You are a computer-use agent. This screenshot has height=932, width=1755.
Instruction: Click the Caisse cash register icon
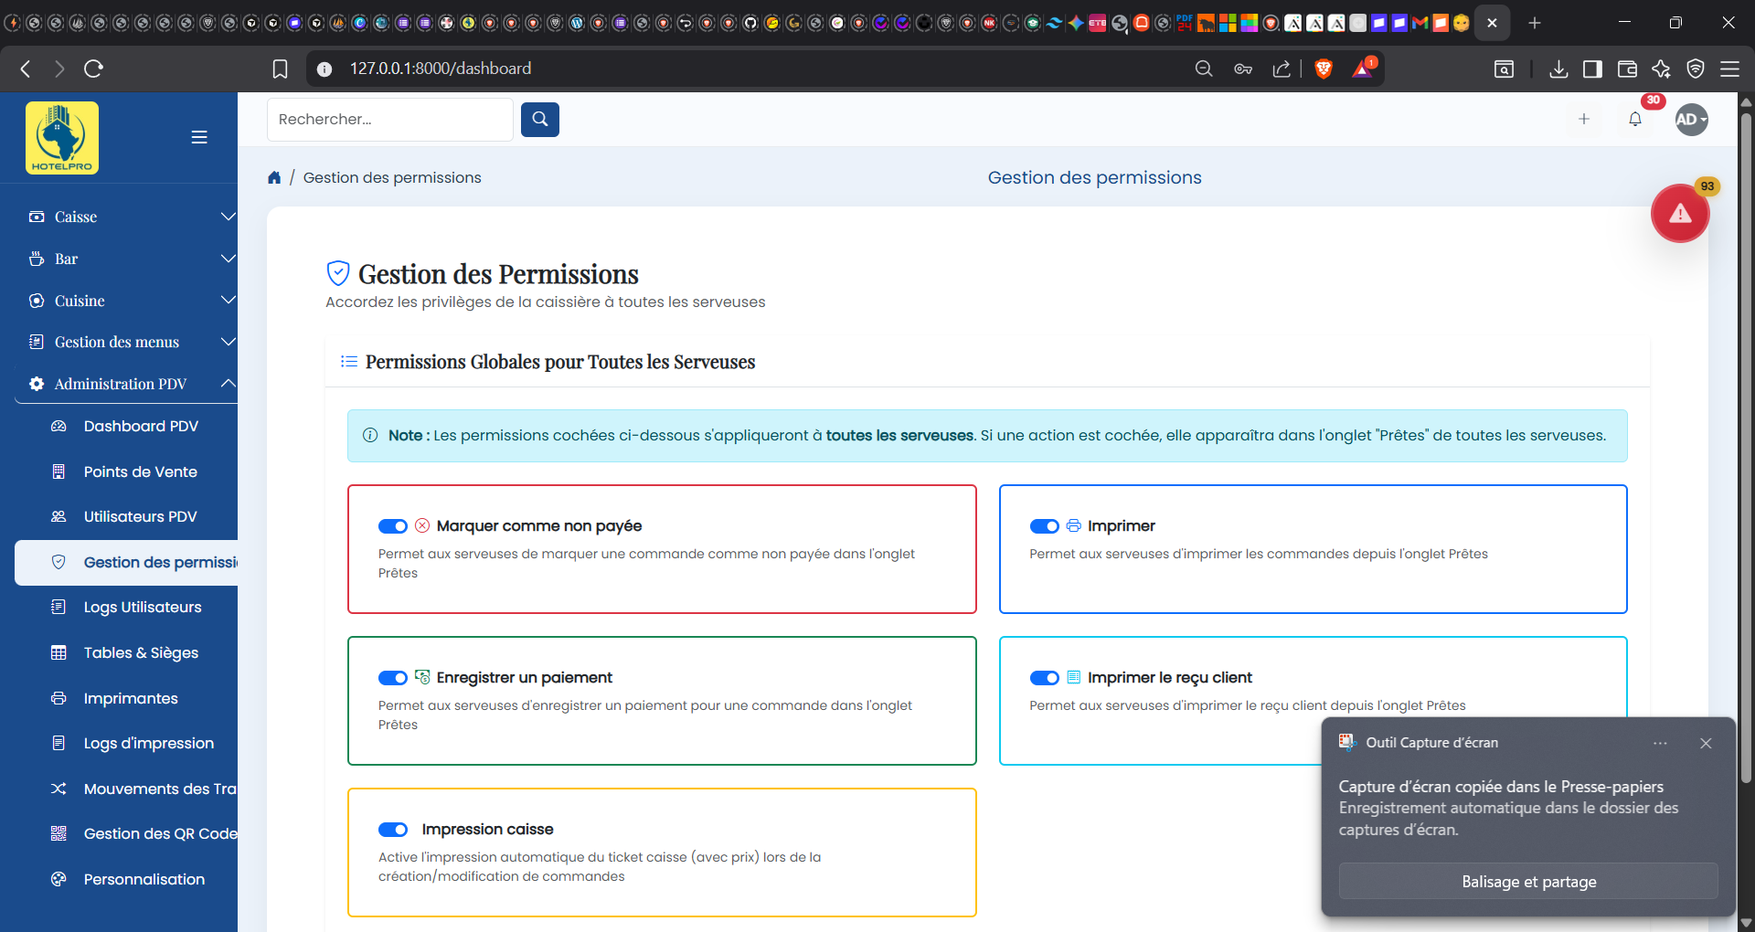coord(37,217)
